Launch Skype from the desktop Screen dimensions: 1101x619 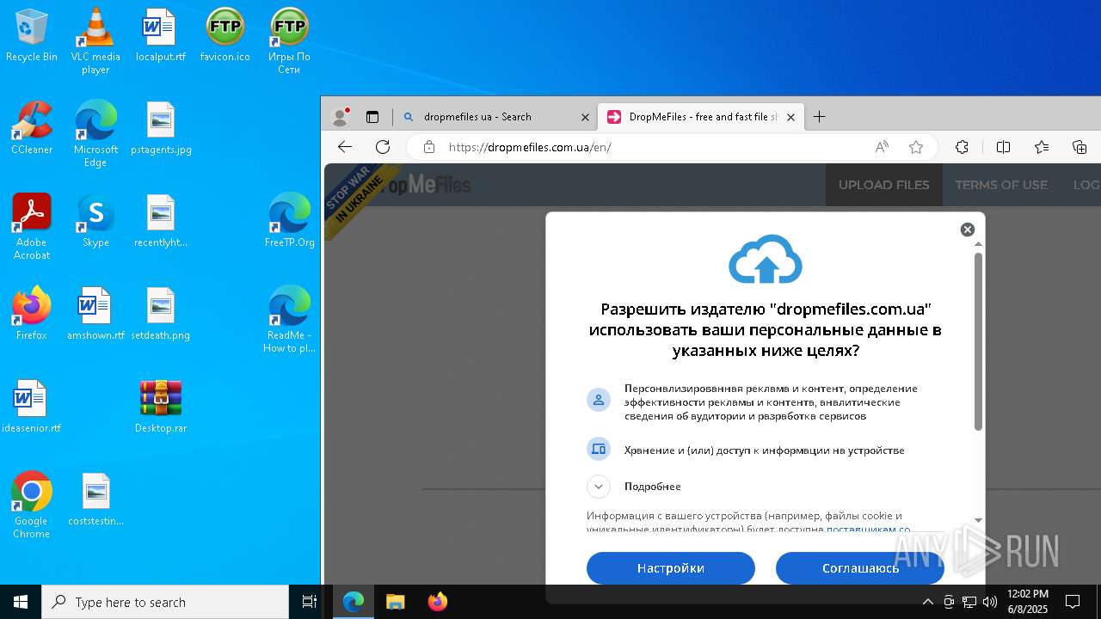coord(95,222)
